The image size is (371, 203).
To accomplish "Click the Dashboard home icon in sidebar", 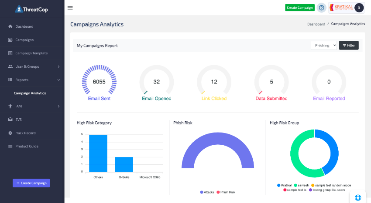I will pyautogui.click(x=10, y=27).
